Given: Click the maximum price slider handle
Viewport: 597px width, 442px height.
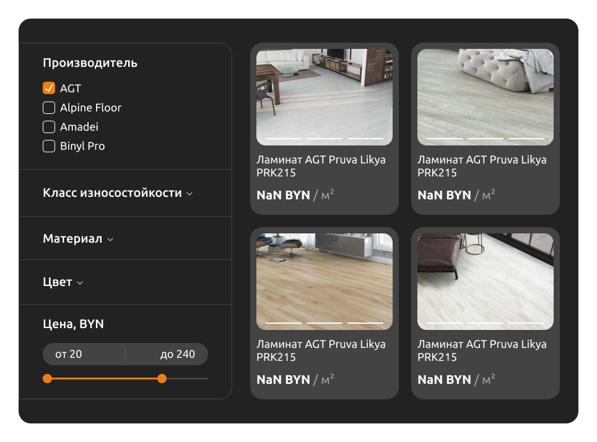Looking at the screenshot, I should pos(162,378).
